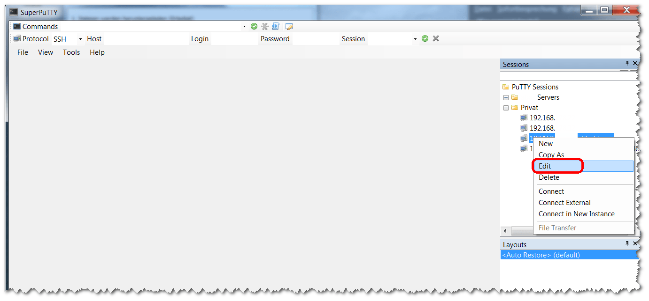Image resolution: width=649 pixels, height=301 pixels.
Task: Expand the Servers folder in tree
Action: pyautogui.click(x=506, y=98)
